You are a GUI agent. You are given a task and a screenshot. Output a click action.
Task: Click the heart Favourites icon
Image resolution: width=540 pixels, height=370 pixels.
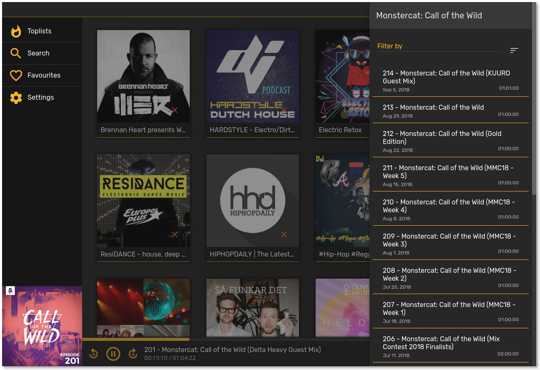point(16,76)
